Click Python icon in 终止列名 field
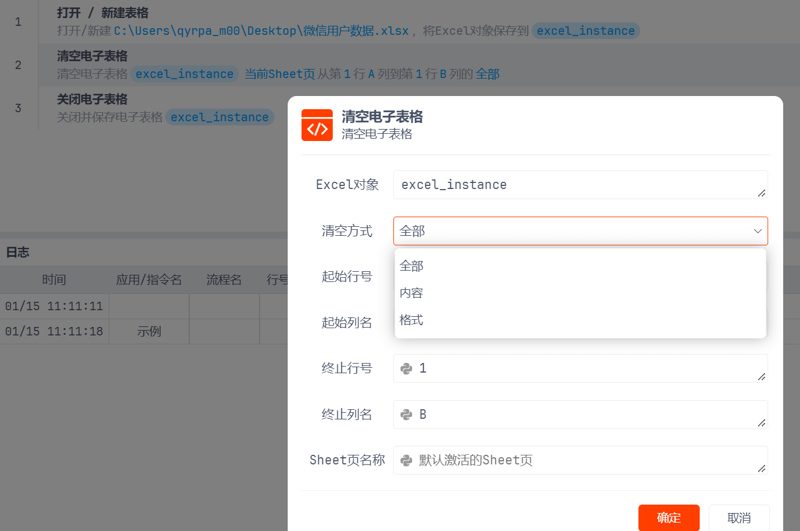800x531 pixels. pos(407,415)
